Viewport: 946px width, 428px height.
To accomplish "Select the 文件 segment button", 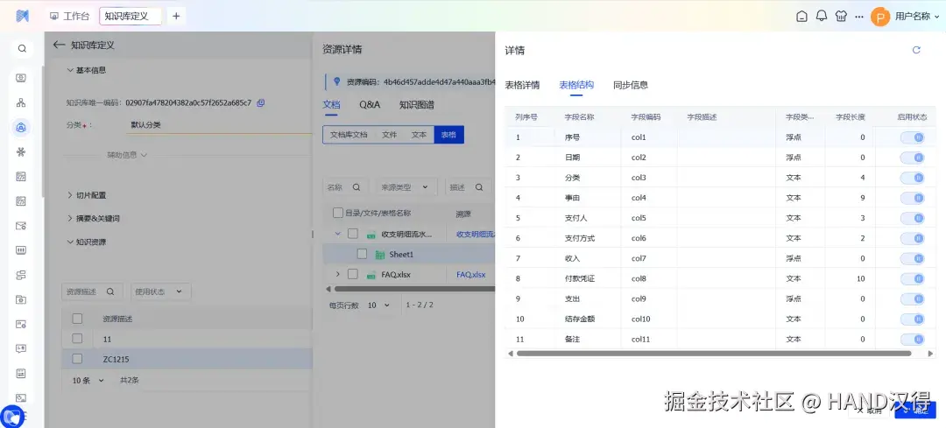I will tap(389, 135).
